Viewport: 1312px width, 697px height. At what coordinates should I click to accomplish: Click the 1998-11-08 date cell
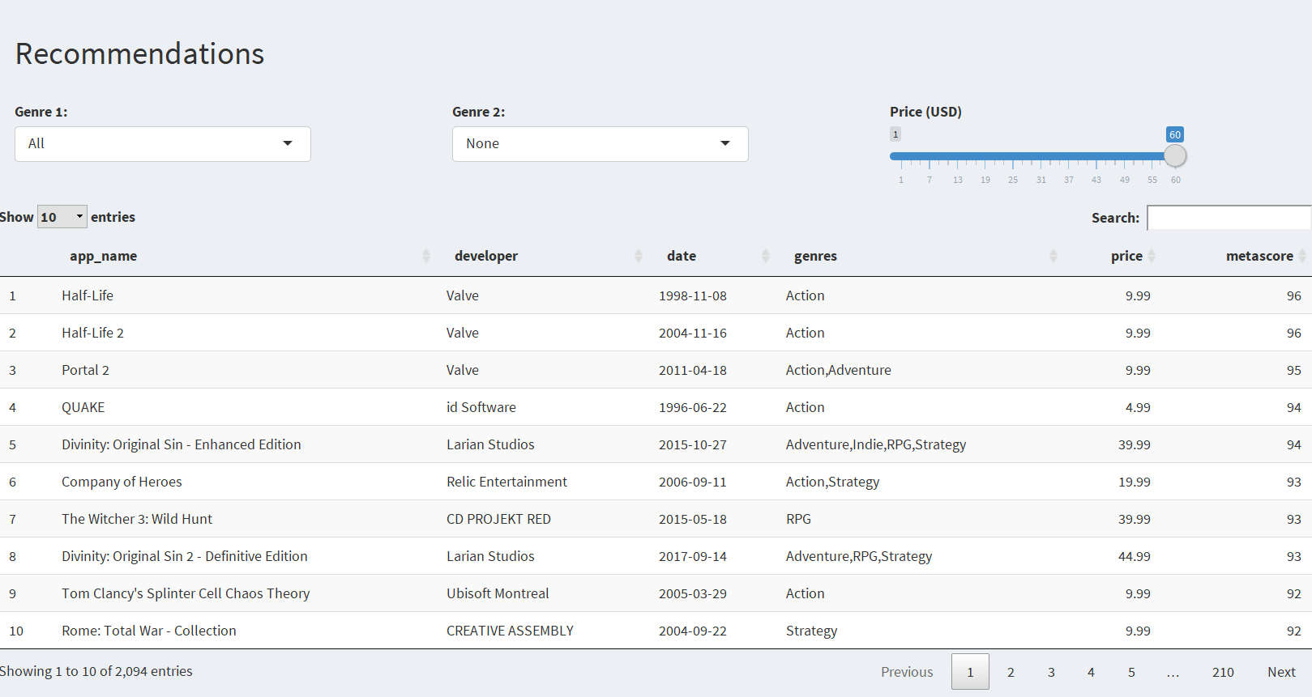[x=693, y=295]
